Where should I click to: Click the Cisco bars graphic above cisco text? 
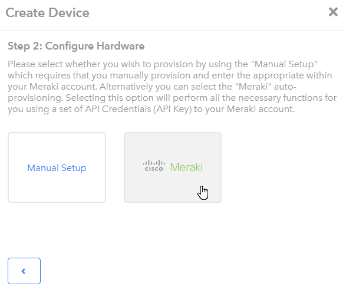pos(154,163)
